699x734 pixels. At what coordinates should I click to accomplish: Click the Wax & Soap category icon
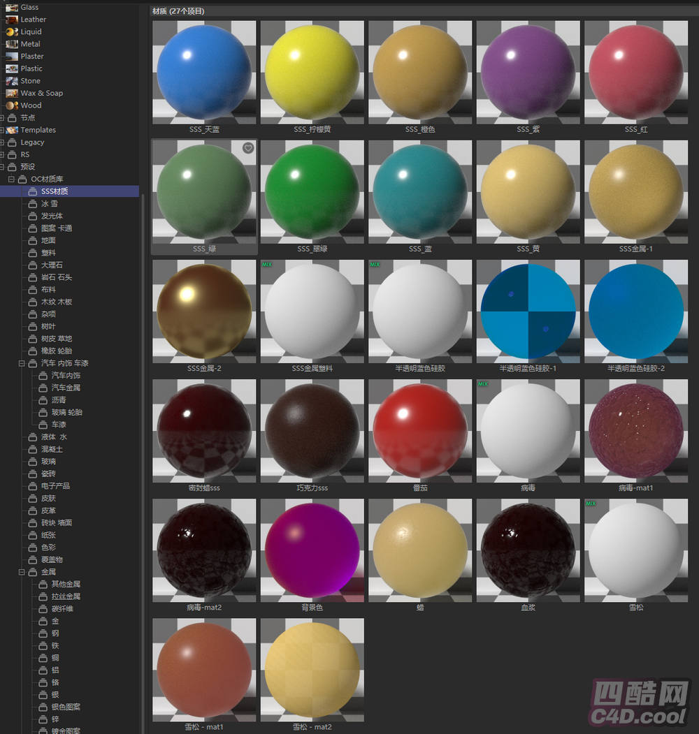tap(11, 93)
